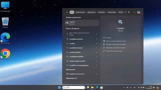
Task: Expand the слу web results chevron
Action: click(97, 34)
